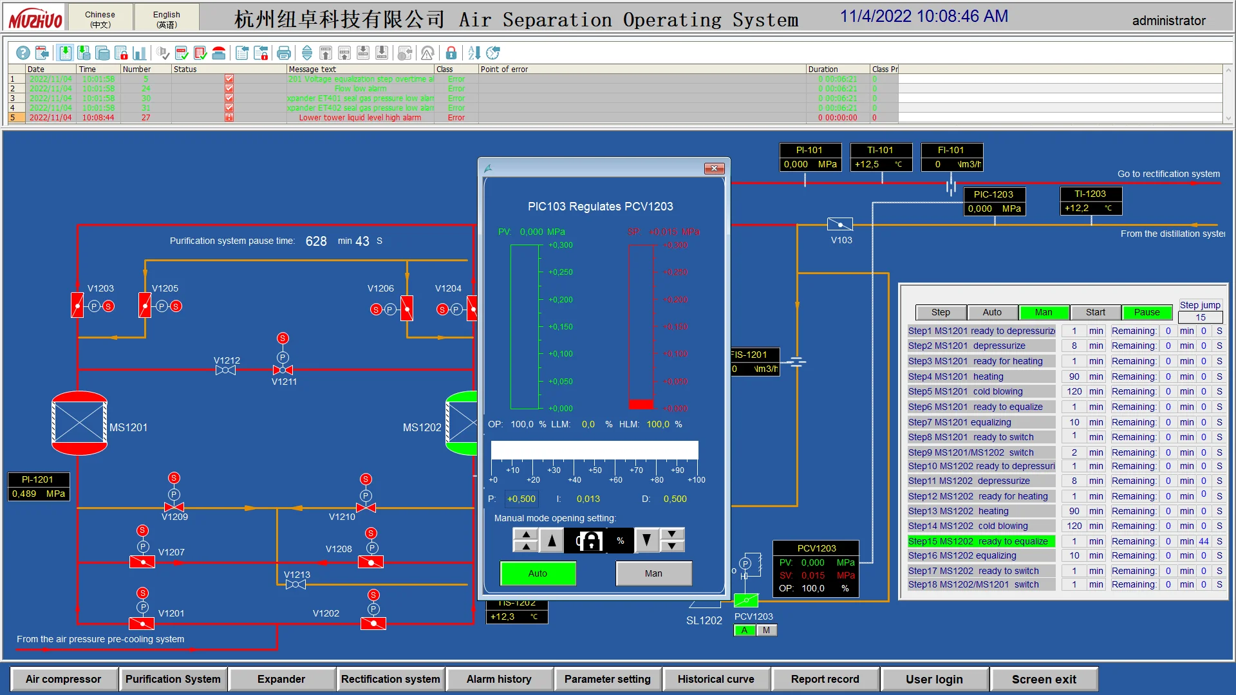Viewport: 1236px width, 695px height.
Task: Click the printer icon in alarm toolbar
Action: coord(284,53)
